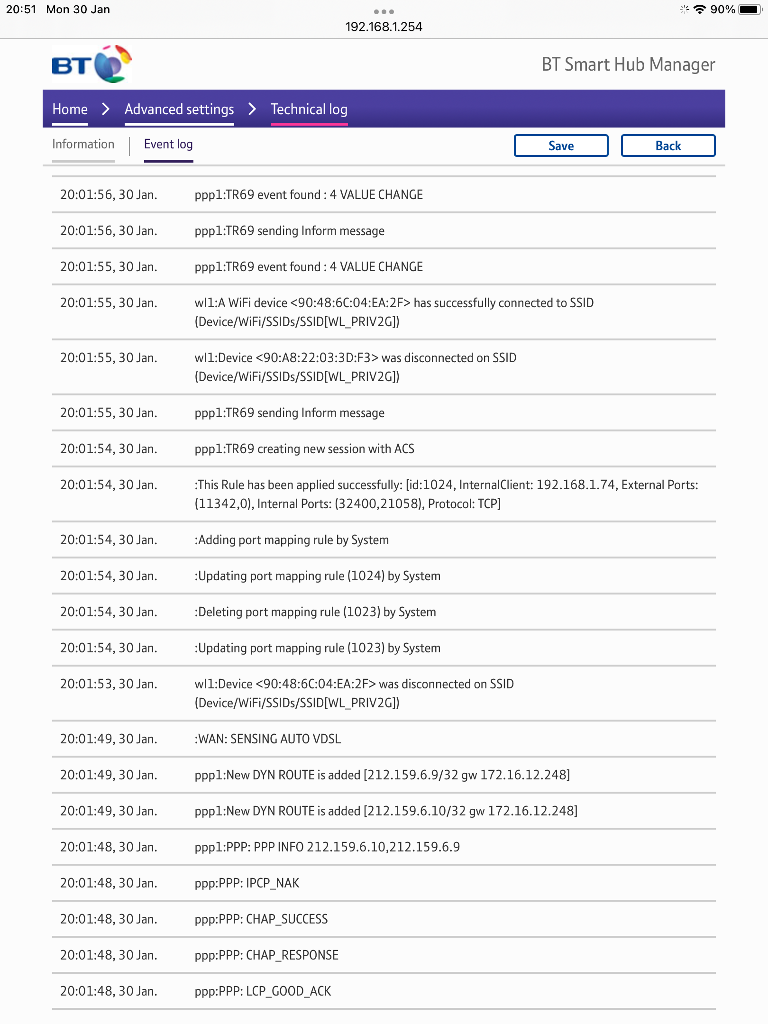768x1024 pixels.
Task: Navigate to Home via the breadcrumb
Action: 70,109
